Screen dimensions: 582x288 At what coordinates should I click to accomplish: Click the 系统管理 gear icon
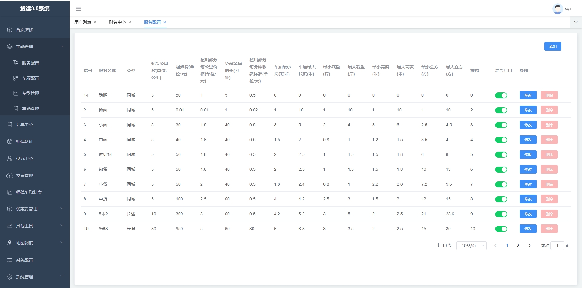[x=10, y=277]
